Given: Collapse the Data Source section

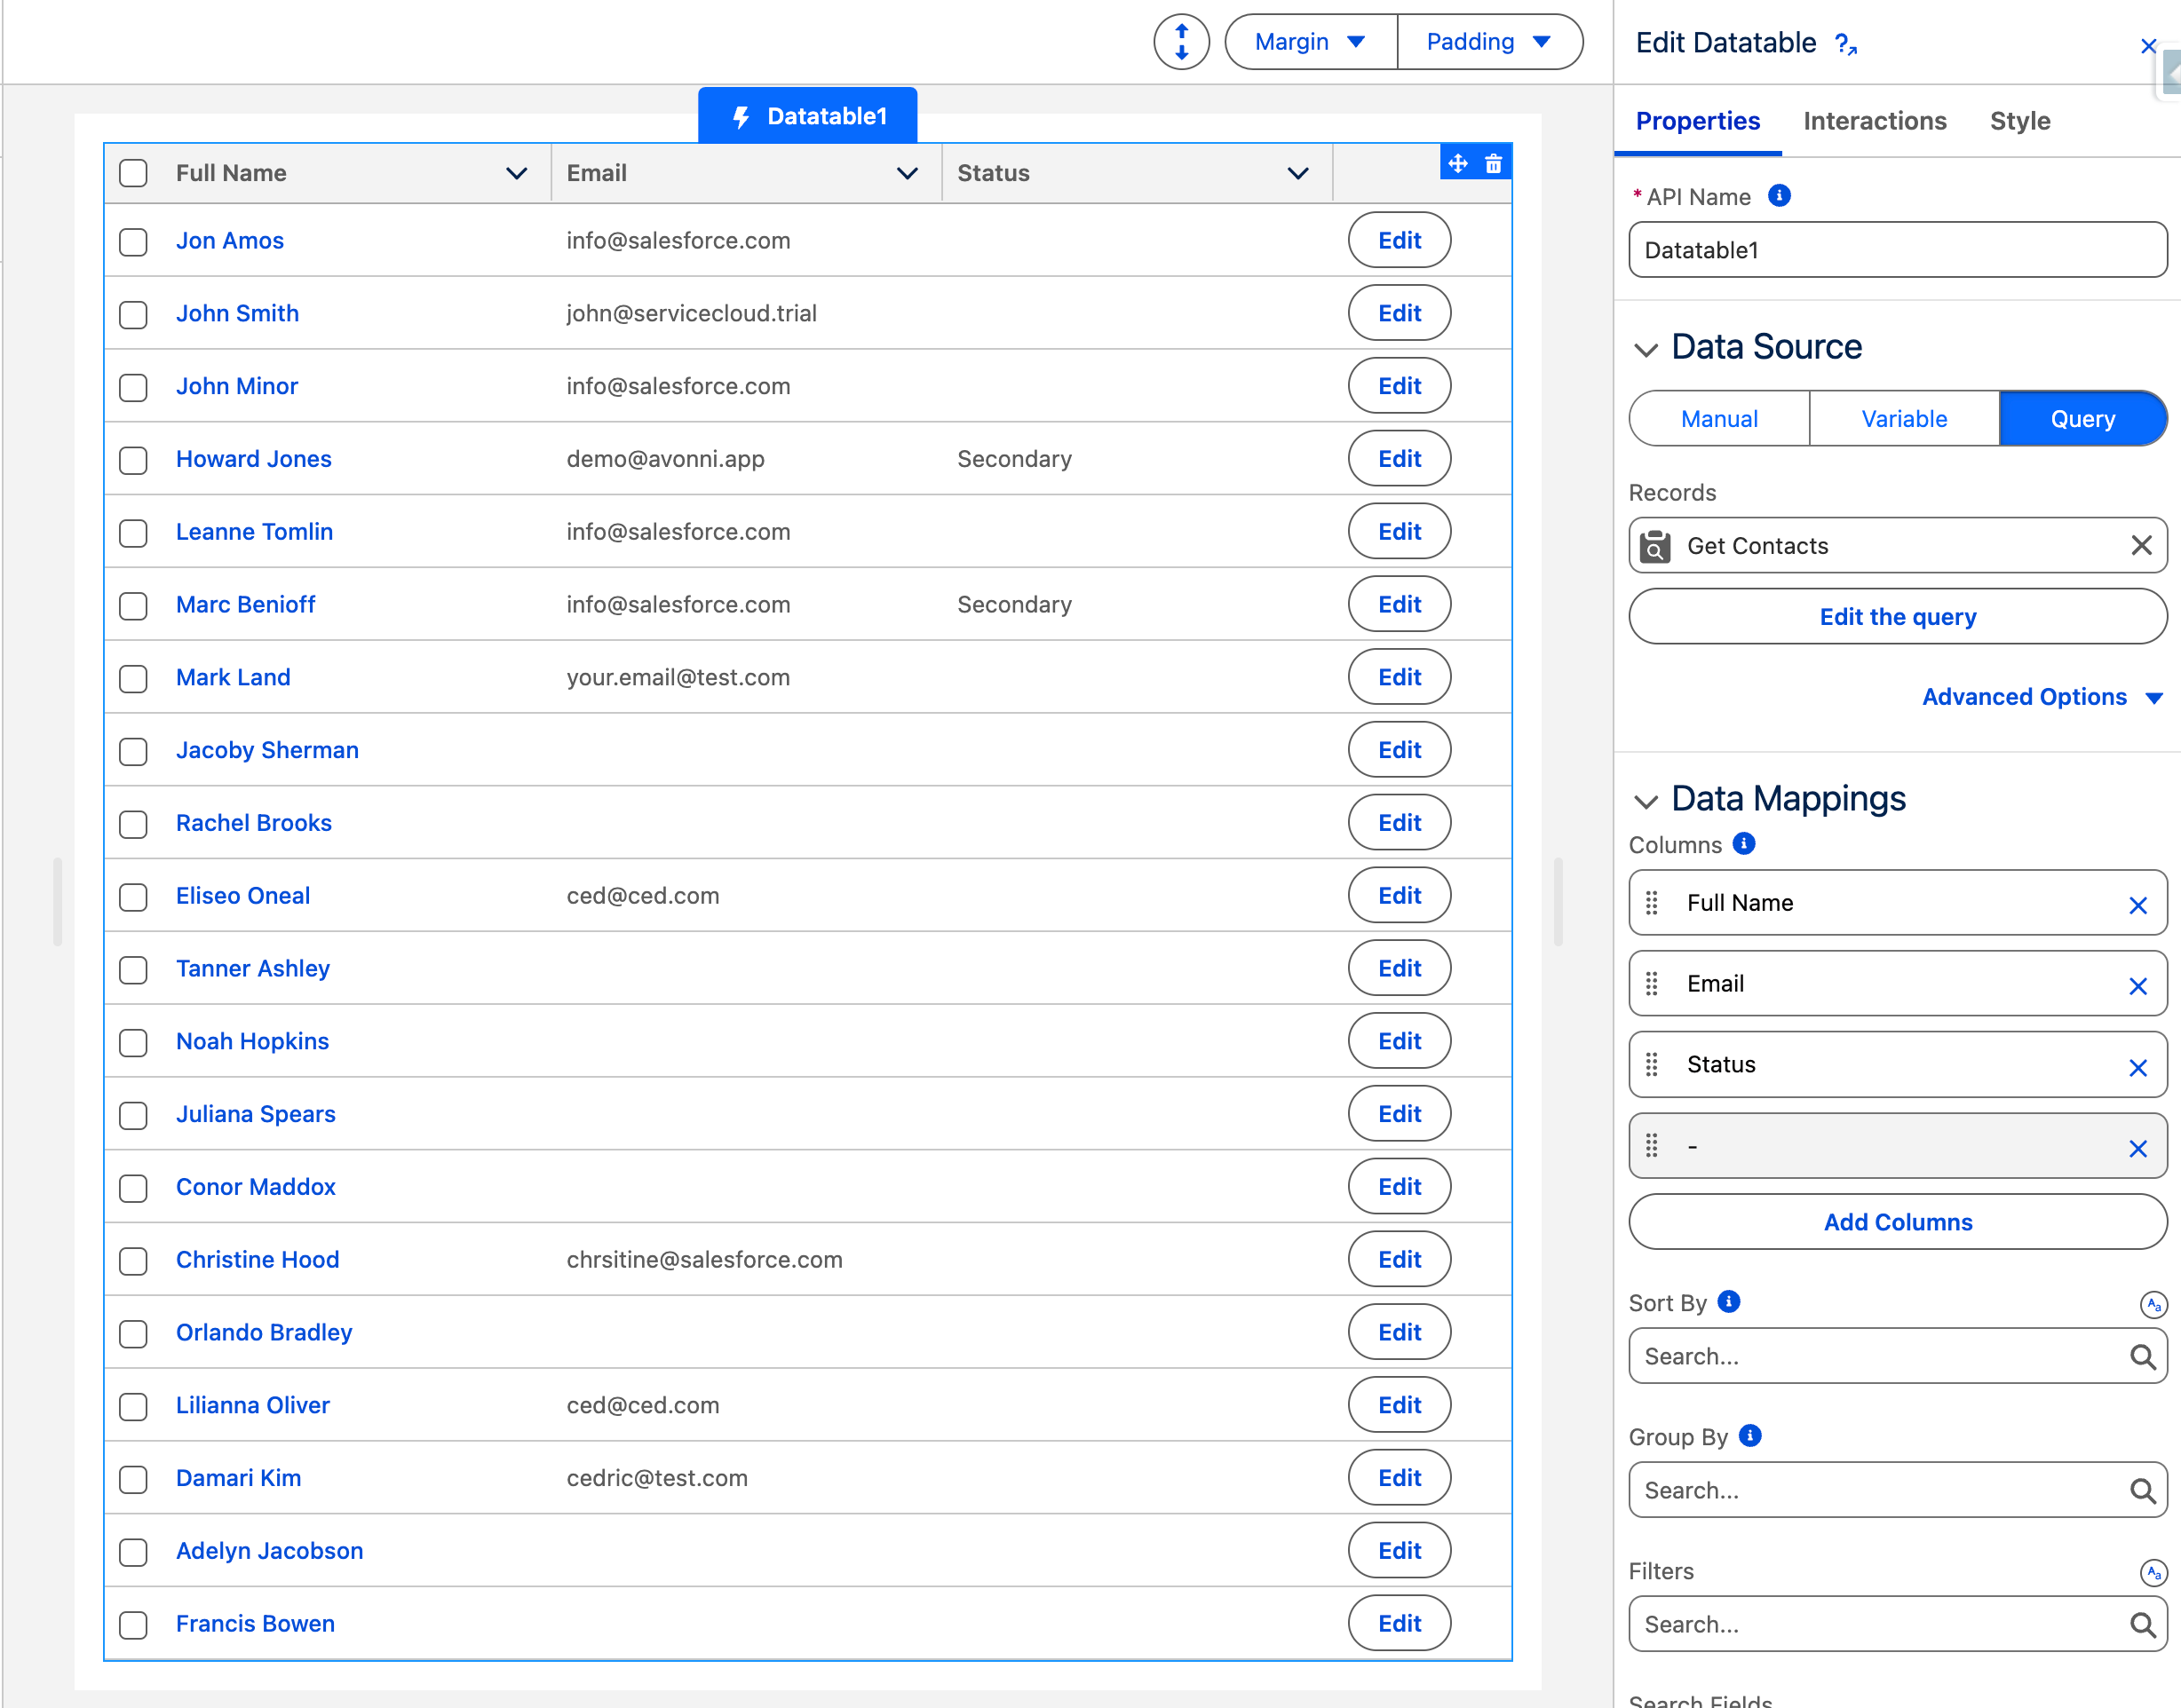Looking at the screenshot, I should pyautogui.click(x=1645, y=349).
